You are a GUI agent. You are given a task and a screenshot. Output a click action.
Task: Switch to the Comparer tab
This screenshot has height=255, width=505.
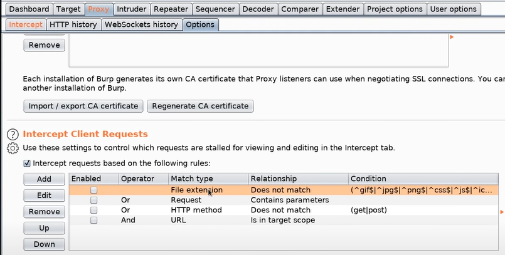click(300, 9)
